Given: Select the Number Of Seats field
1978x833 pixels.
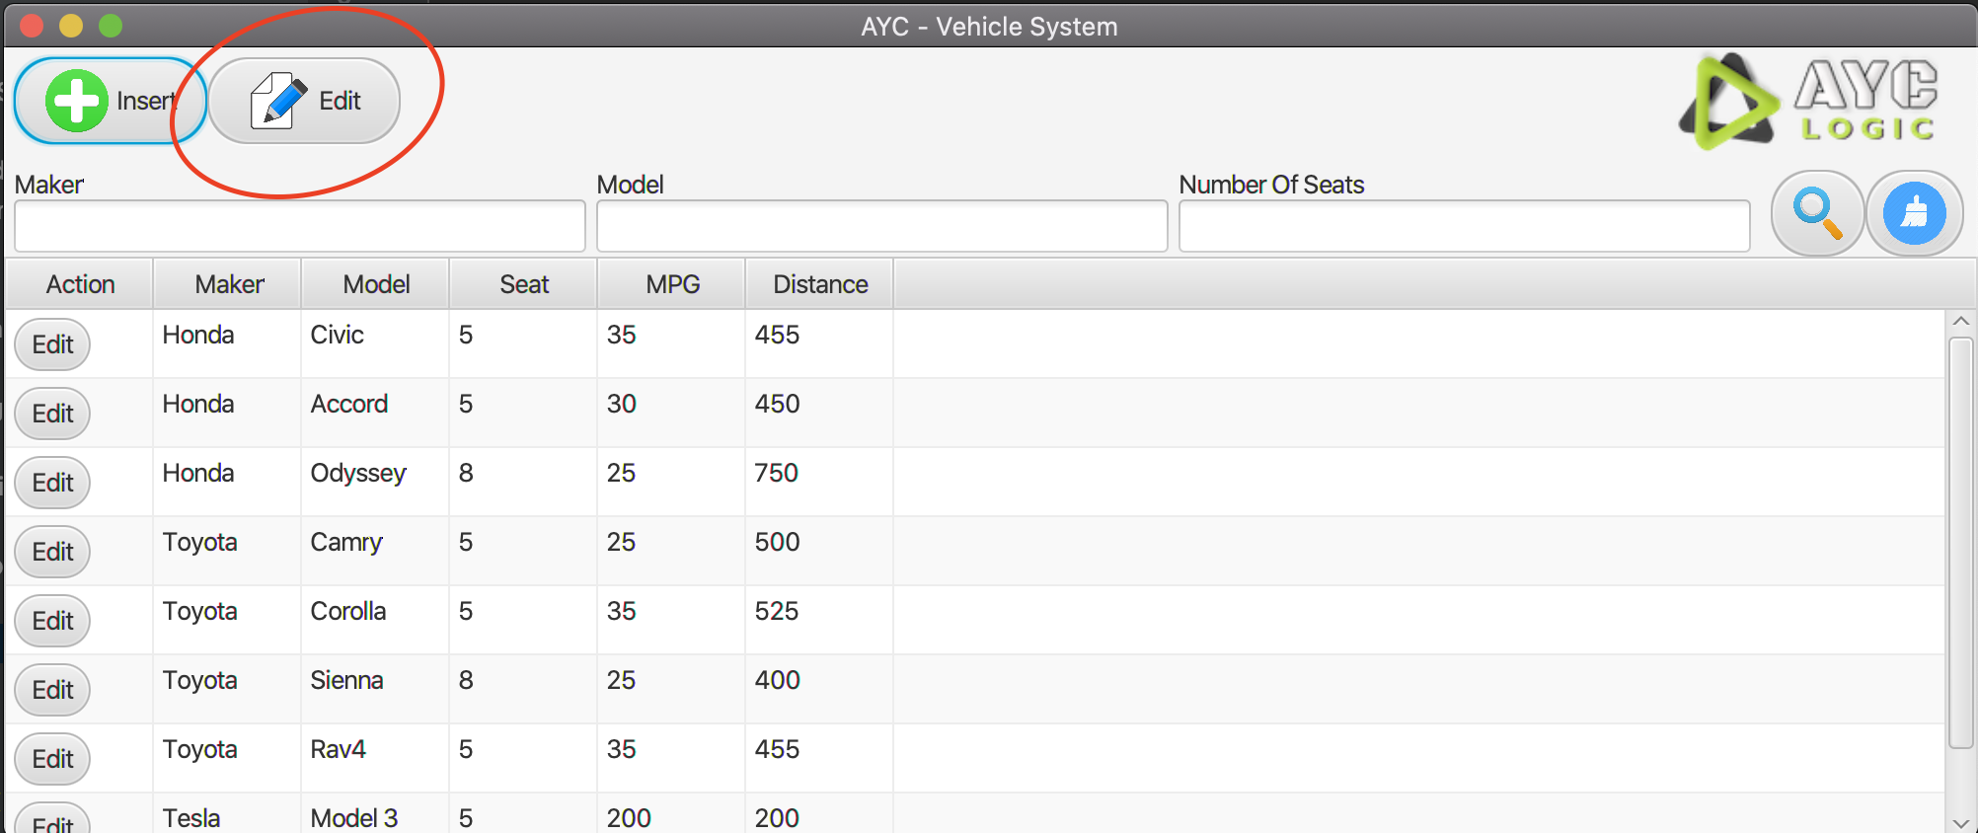Looking at the screenshot, I should 1464,227.
